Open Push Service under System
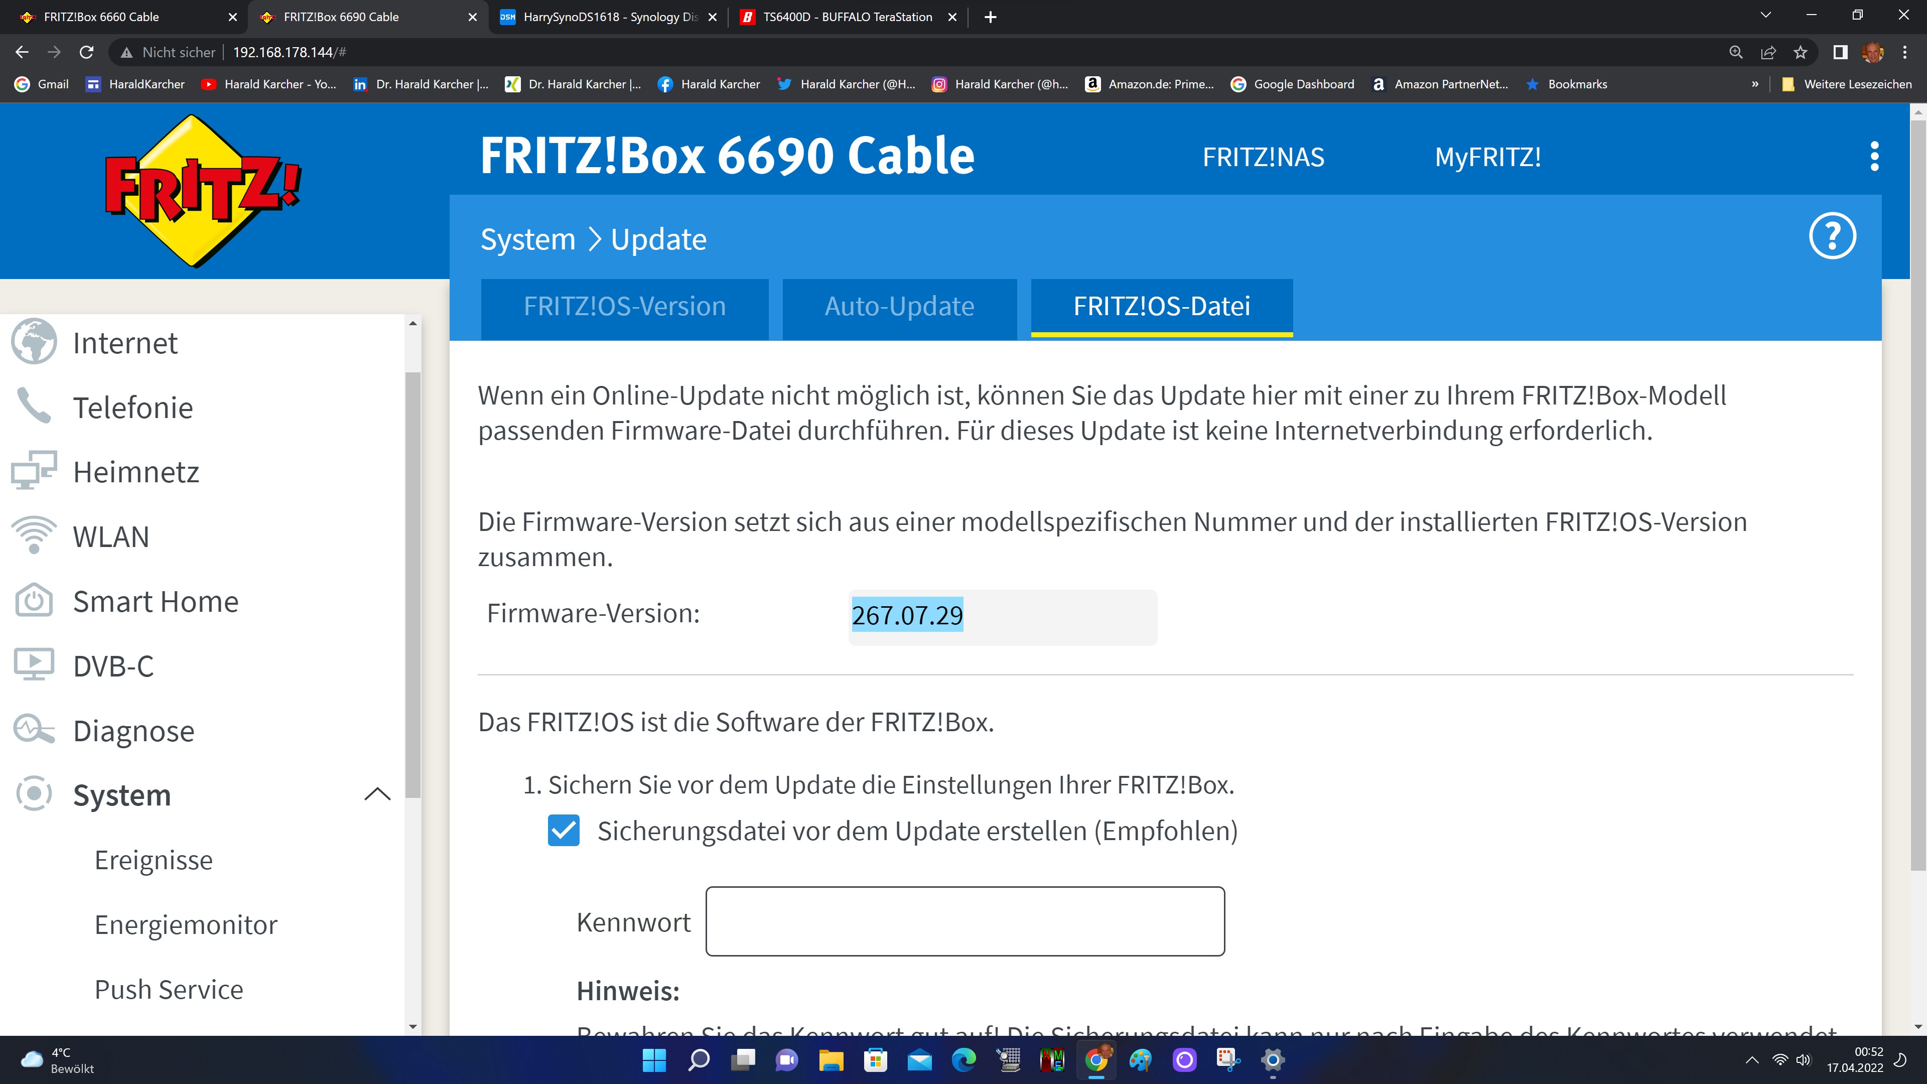 click(x=168, y=989)
